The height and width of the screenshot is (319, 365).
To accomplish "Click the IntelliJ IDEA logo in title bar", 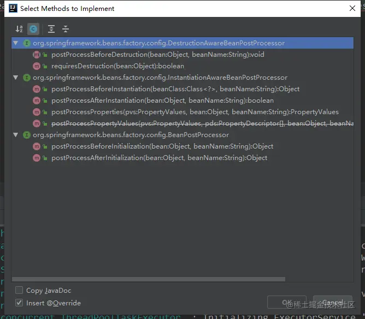I will pos(13,8).
